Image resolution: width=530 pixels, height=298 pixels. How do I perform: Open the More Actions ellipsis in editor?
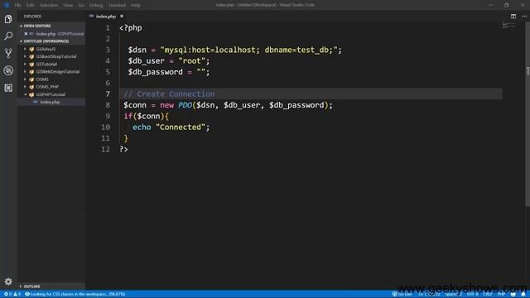(524, 17)
